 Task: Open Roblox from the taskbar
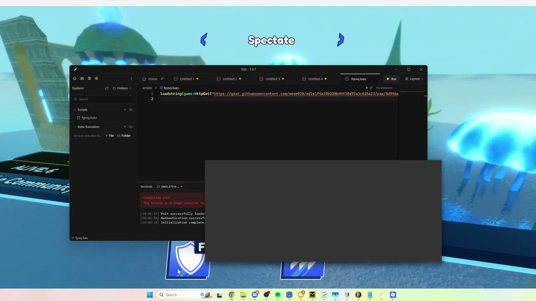point(393,295)
